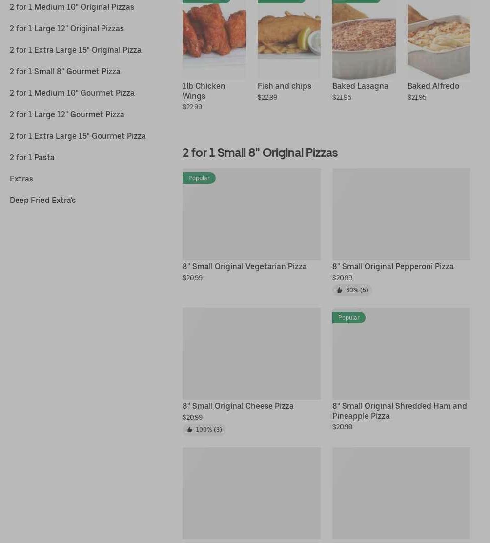
Task: Select 8" Small Original Cheese Pizza title
Action: pos(238,406)
